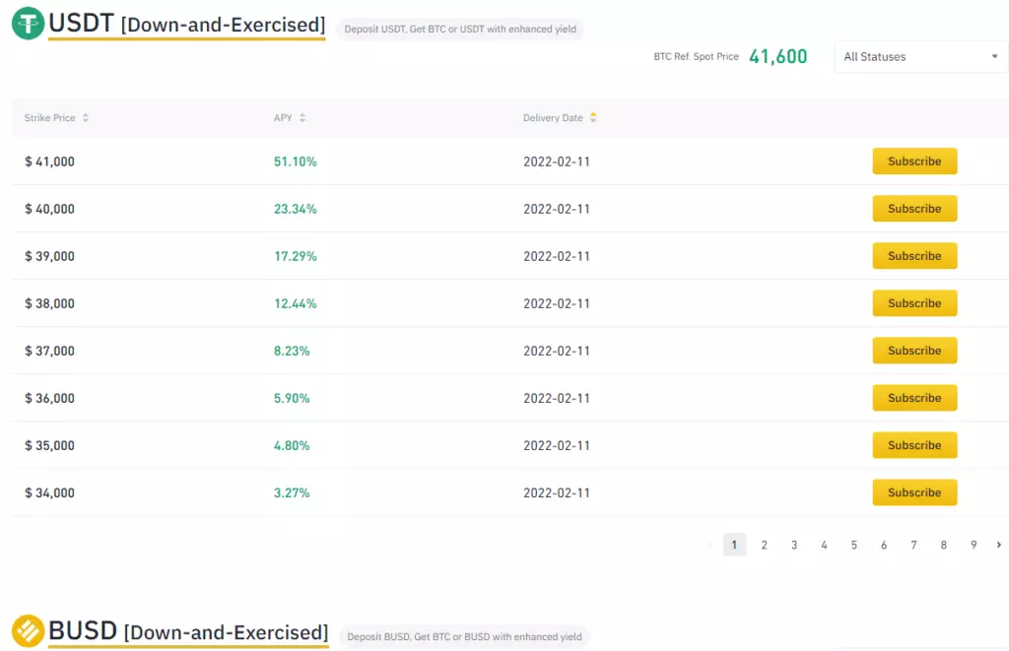Click the All Statuses dropdown caret
Viewport: 1009px width, 651px height.
pyautogui.click(x=994, y=56)
